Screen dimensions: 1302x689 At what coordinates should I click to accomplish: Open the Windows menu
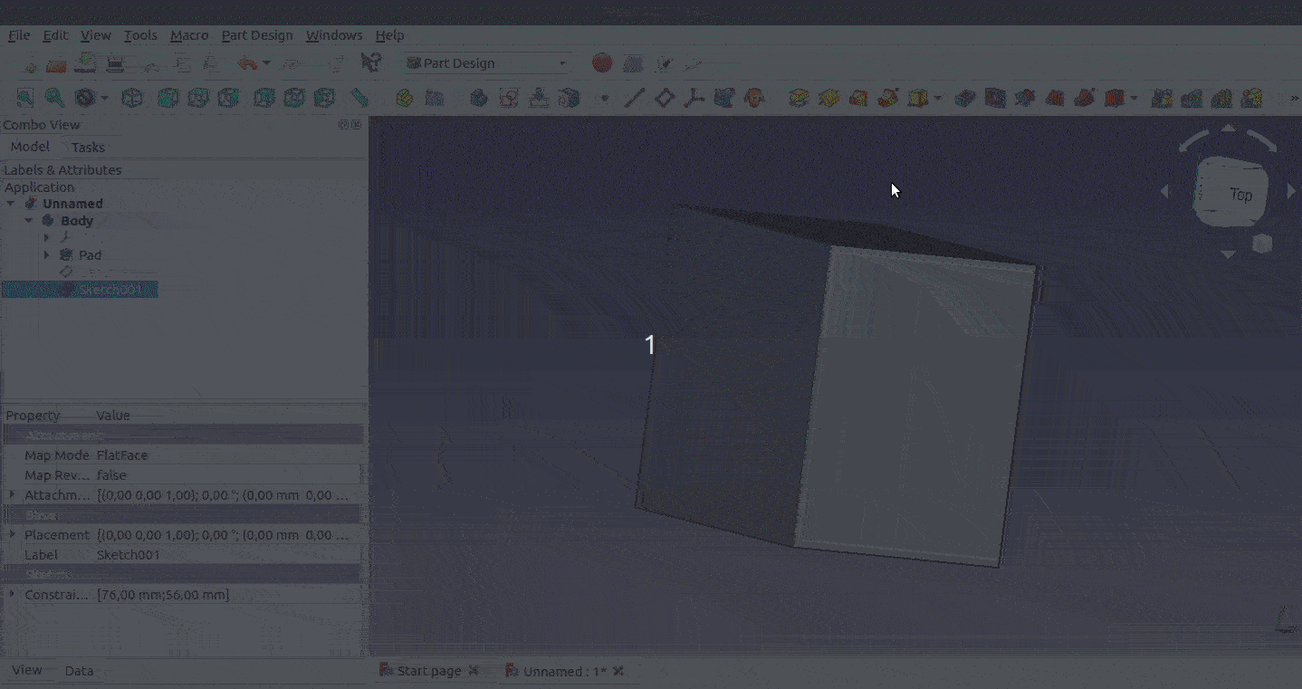click(x=334, y=35)
